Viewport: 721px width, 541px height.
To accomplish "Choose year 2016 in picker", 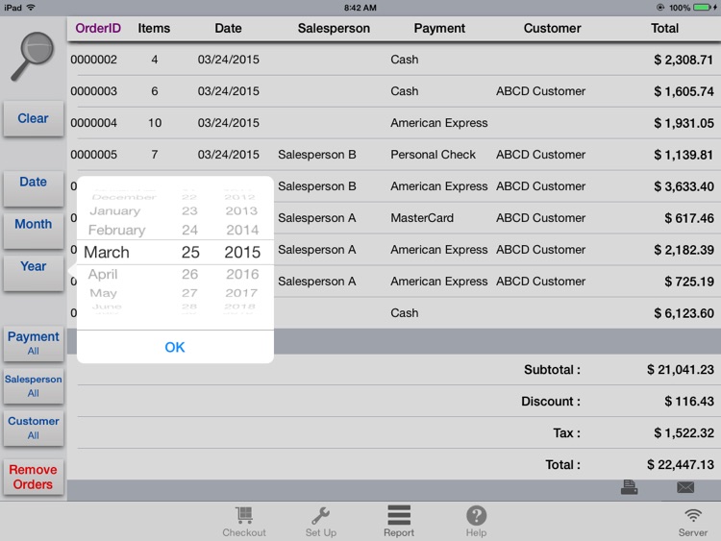I will click(x=242, y=274).
